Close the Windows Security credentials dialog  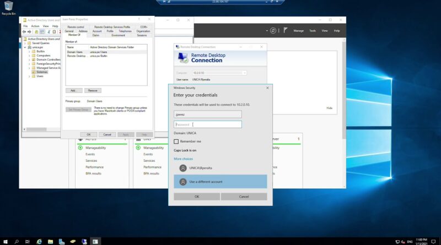click(x=267, y=88)
